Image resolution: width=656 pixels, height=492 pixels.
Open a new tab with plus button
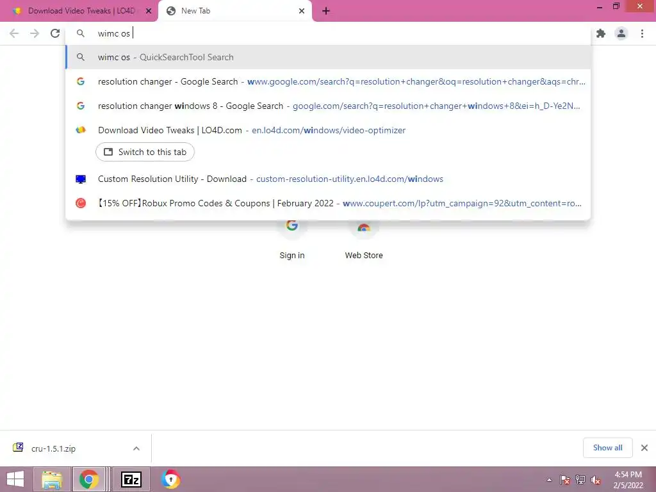(326, 12)
